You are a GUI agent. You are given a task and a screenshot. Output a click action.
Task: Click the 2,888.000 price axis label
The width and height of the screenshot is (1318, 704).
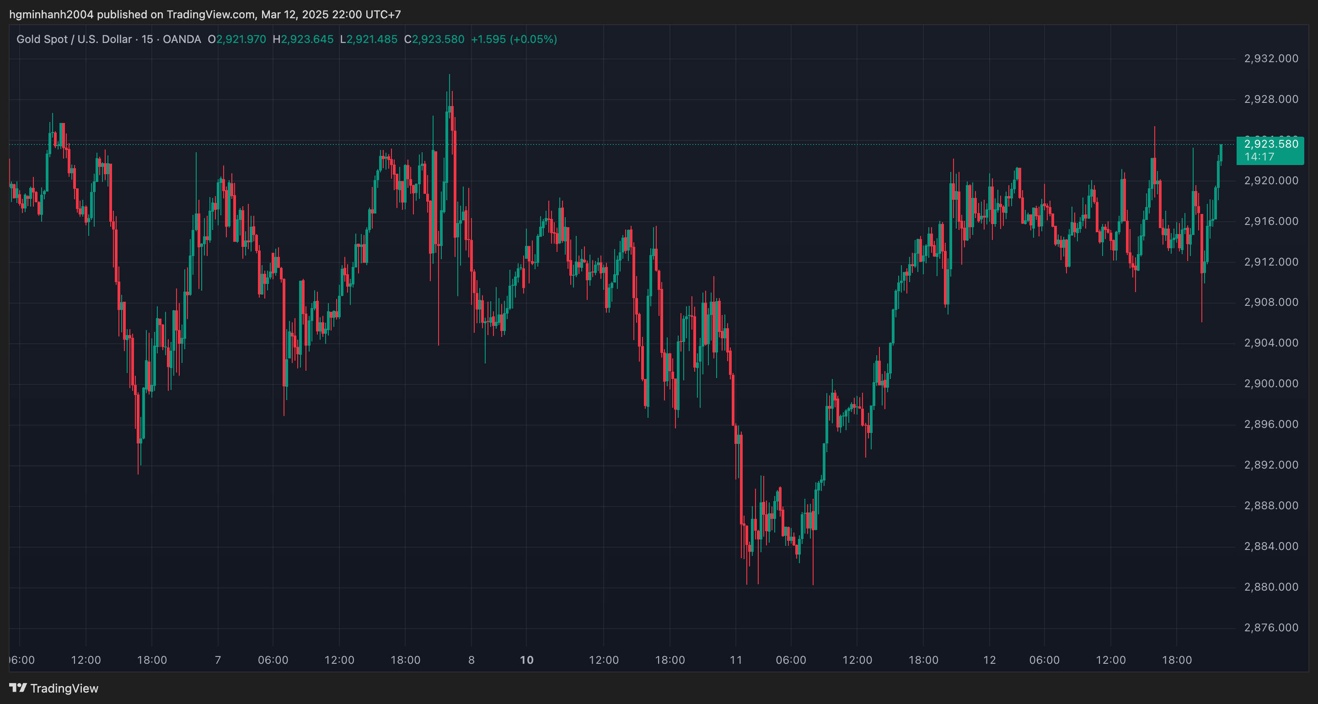click(1271, 506)
